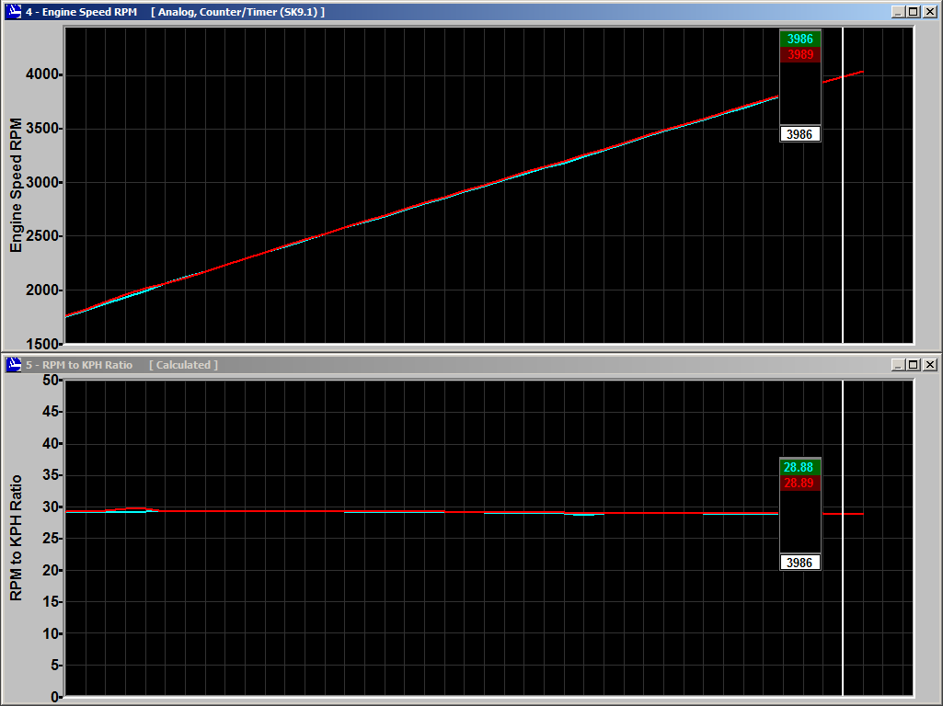Screen dimensions: 943x706
Task: Click the Engine Speed RPM window title bar
Action: [471, 12]
